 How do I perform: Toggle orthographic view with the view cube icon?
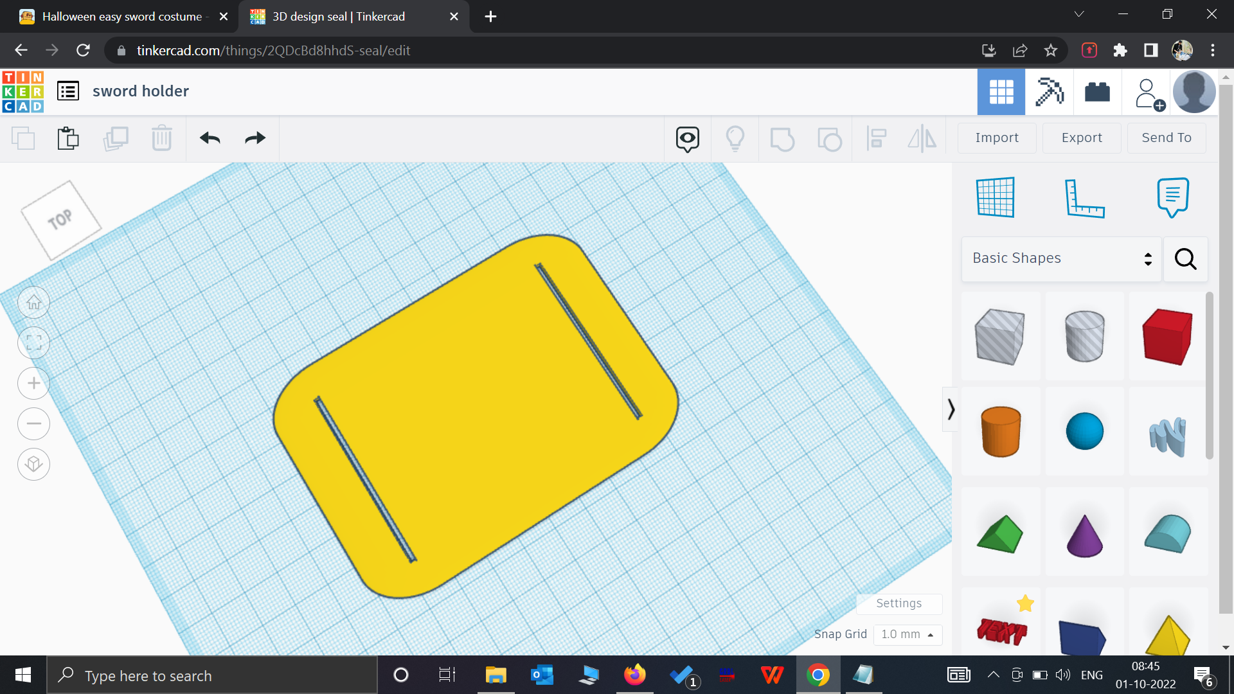tap(33, 464)
